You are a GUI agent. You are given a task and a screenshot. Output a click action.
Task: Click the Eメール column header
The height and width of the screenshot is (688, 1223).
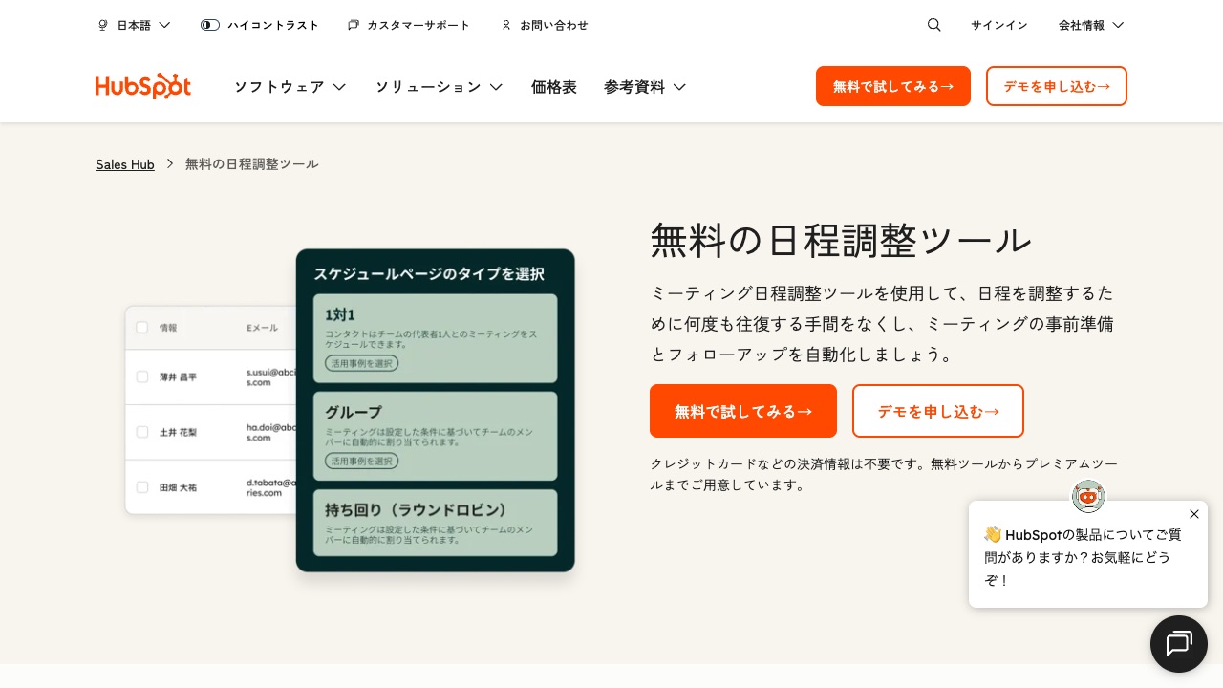click(262, 328)
